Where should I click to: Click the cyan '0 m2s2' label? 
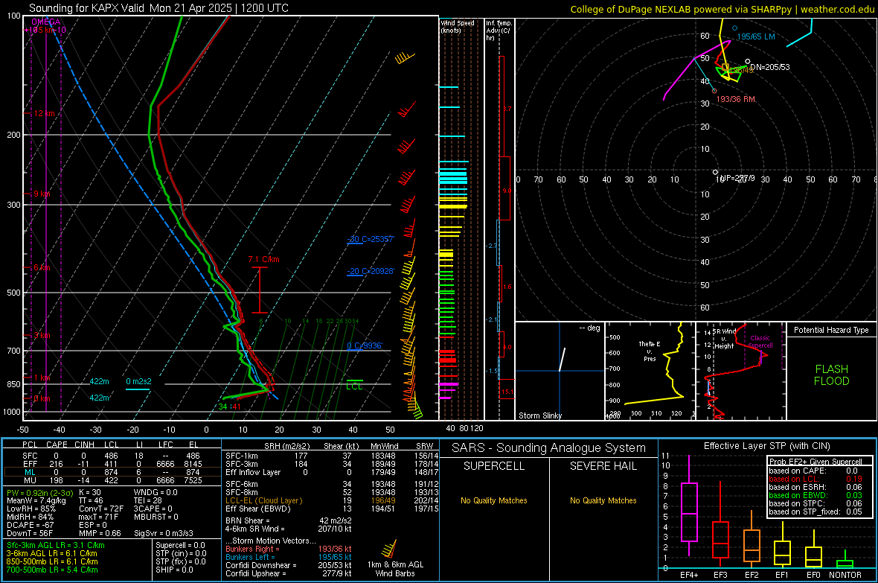(138, 382)
